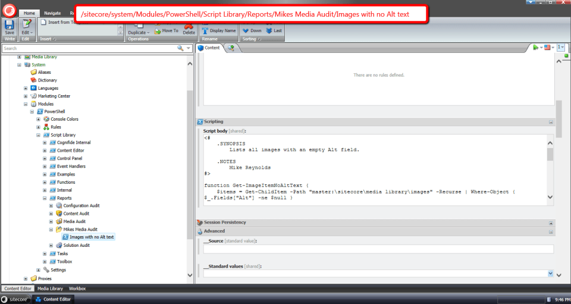Expand the Rules tree node
Screen dimensions: 571x304
(x=38, y=127)
